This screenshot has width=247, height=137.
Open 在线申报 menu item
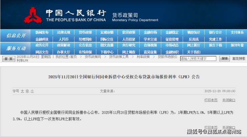click(85, 52)
